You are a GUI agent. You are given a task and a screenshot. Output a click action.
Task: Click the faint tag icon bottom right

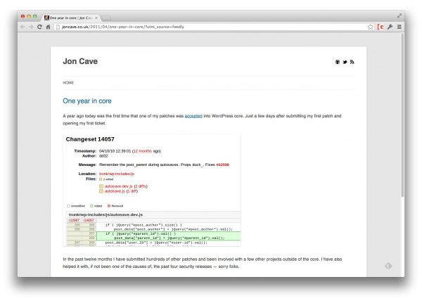coord(388,266)
